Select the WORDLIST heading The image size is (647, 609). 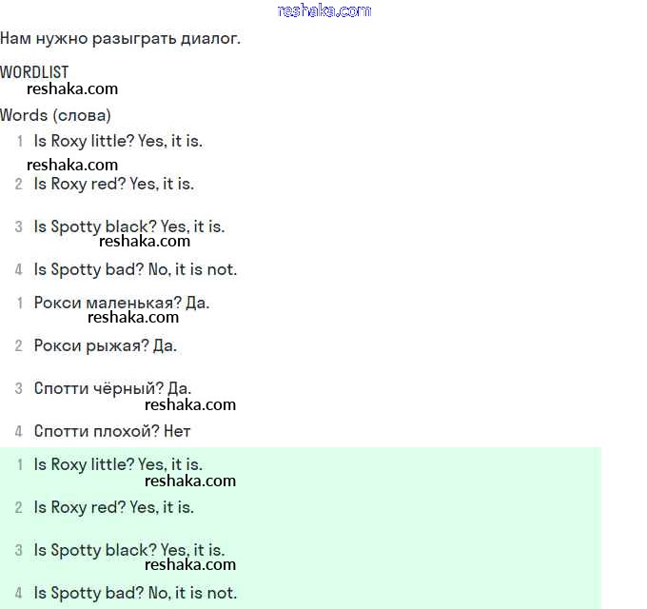tap(34, 71)
